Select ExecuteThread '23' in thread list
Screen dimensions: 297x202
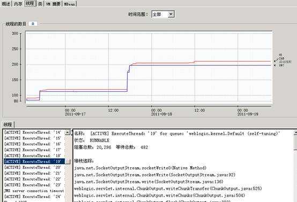tap(34, 185)
